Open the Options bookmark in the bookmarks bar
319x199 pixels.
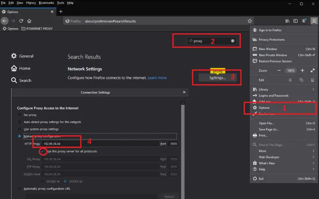click(x=10, y=29)
